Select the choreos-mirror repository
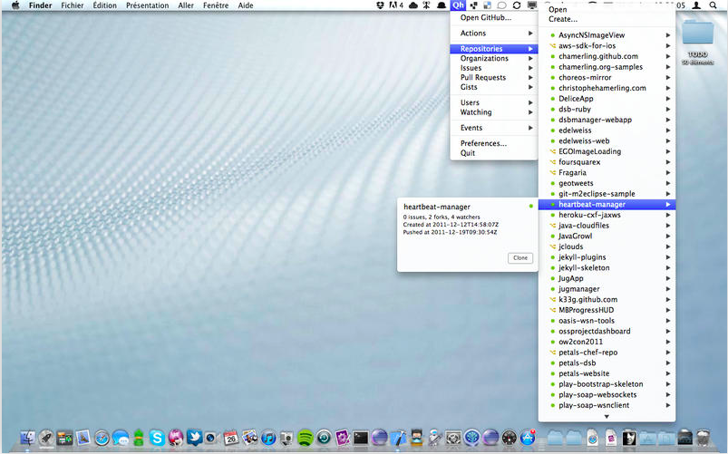The width and height of the screenshot is (728, 454). click(607, 78)
